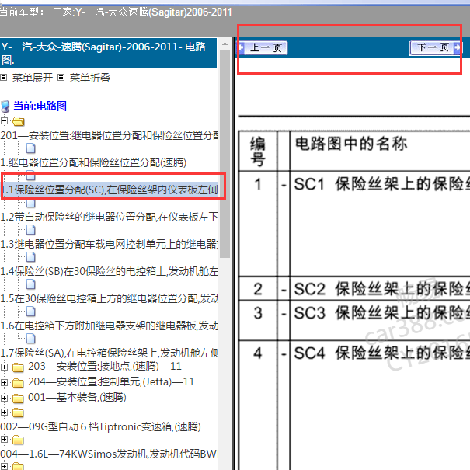Click folder icon of 203—安装位置:接地点
Viewport: 470px width, 470px height.
18,367
